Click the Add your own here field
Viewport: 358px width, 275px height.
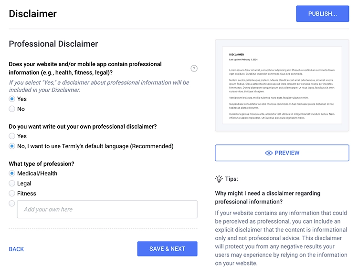click(x=107, y=209)
